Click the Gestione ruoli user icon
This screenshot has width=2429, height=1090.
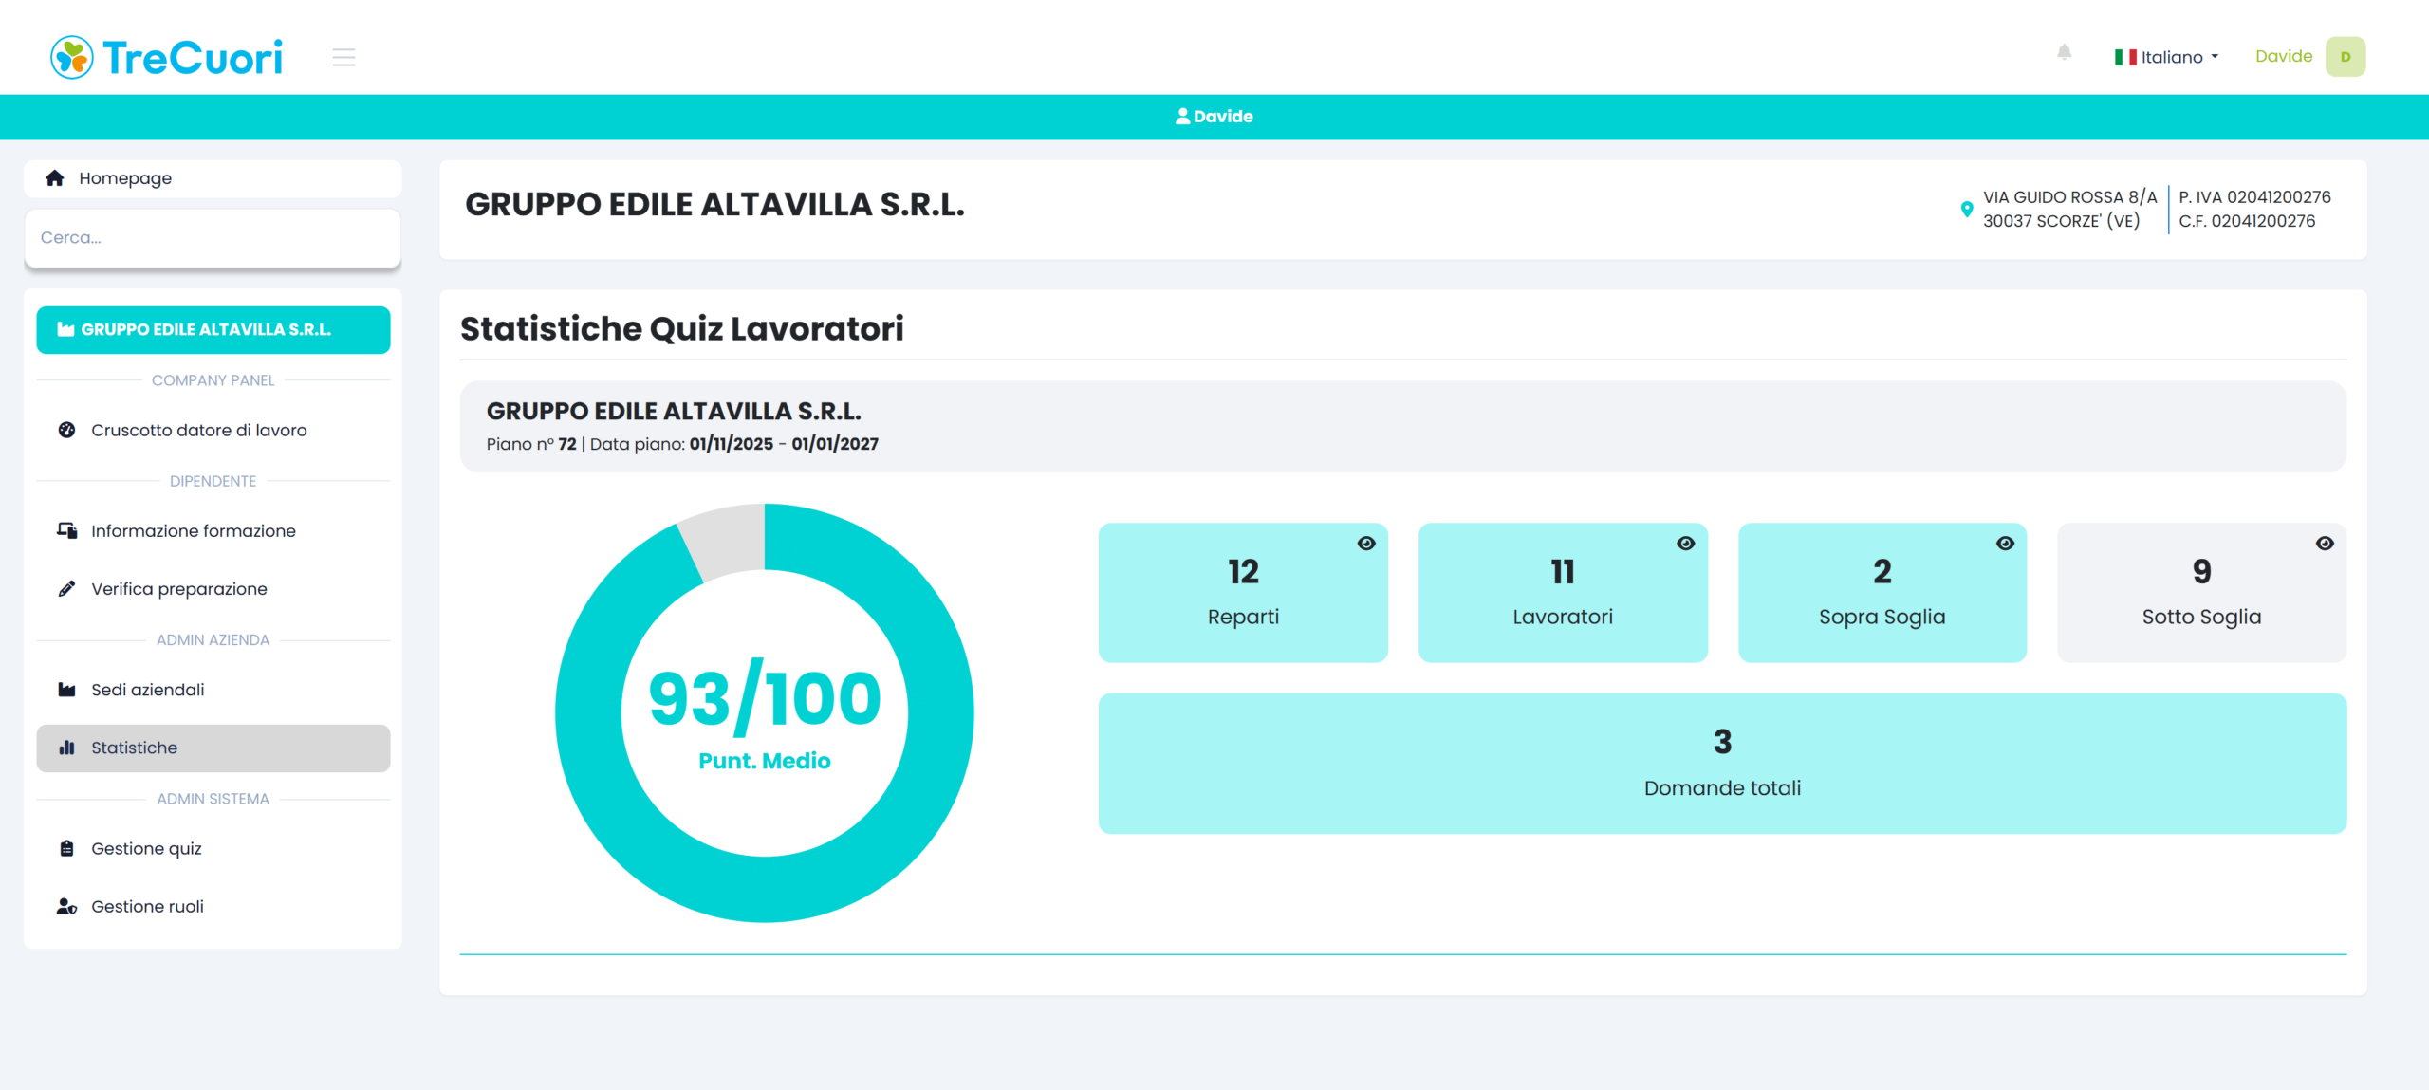[66, 907]
